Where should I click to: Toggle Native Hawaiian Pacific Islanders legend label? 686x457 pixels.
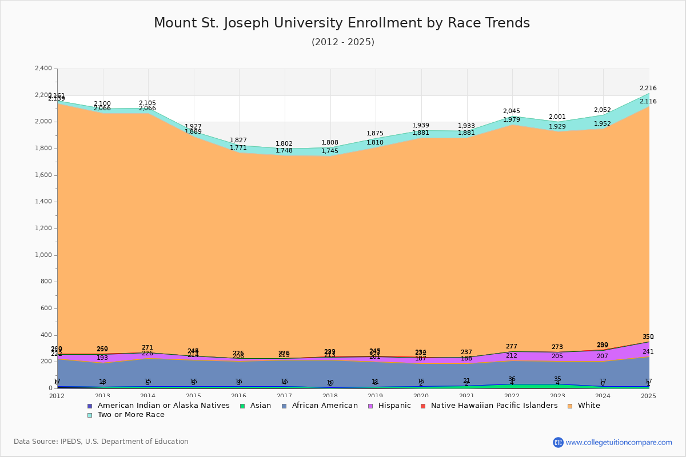pyautogui.click(x=494, y=406)
